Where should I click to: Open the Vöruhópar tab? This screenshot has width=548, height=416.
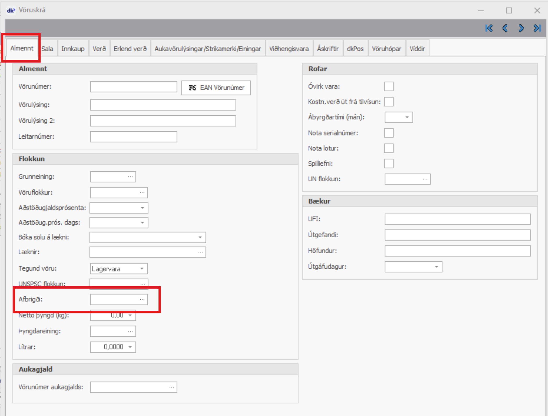pos(386,49)
